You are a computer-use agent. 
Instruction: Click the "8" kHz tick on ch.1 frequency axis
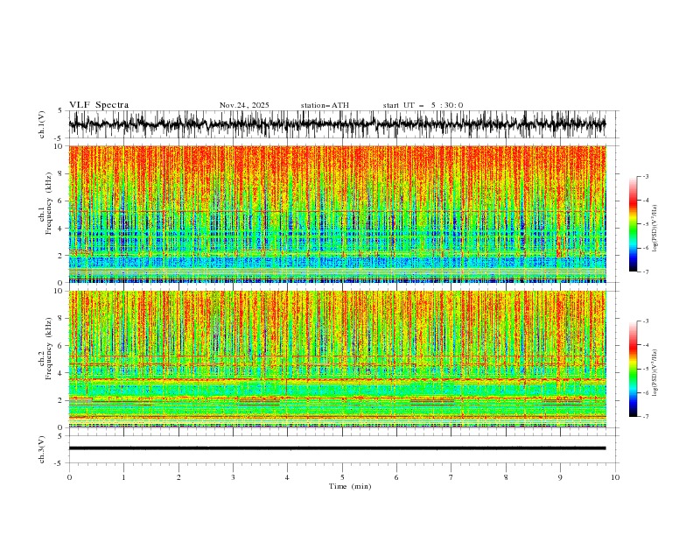pyautogui.click(x=61, y=173)
